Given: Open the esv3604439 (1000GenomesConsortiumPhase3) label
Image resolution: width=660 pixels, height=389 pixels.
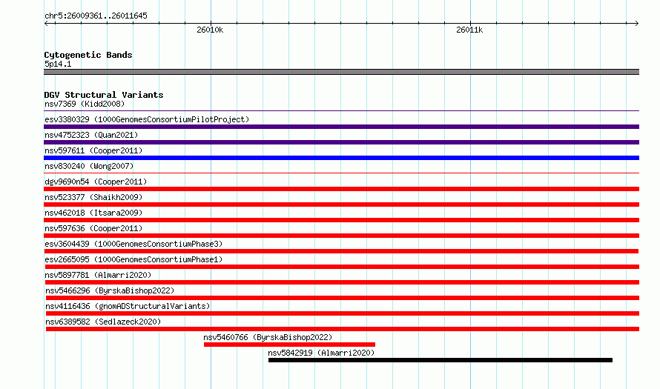Looking at the screenshot, I should pos(133,244).
